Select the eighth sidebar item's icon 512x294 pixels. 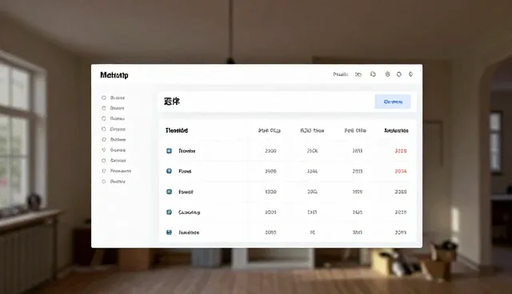pyautogui.click(x=104, y=171)
